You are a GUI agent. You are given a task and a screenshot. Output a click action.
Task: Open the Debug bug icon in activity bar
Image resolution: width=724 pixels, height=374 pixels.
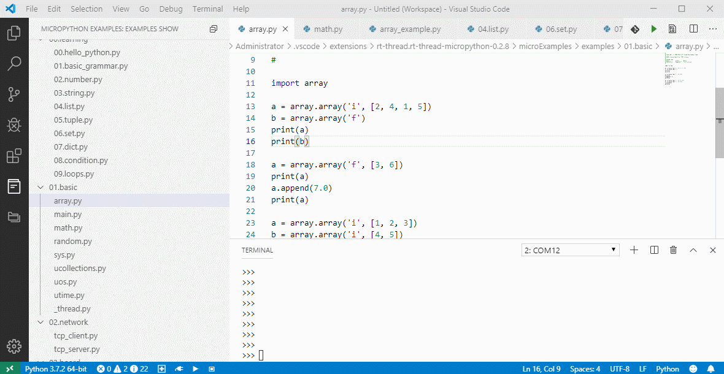tap(14, 125)
